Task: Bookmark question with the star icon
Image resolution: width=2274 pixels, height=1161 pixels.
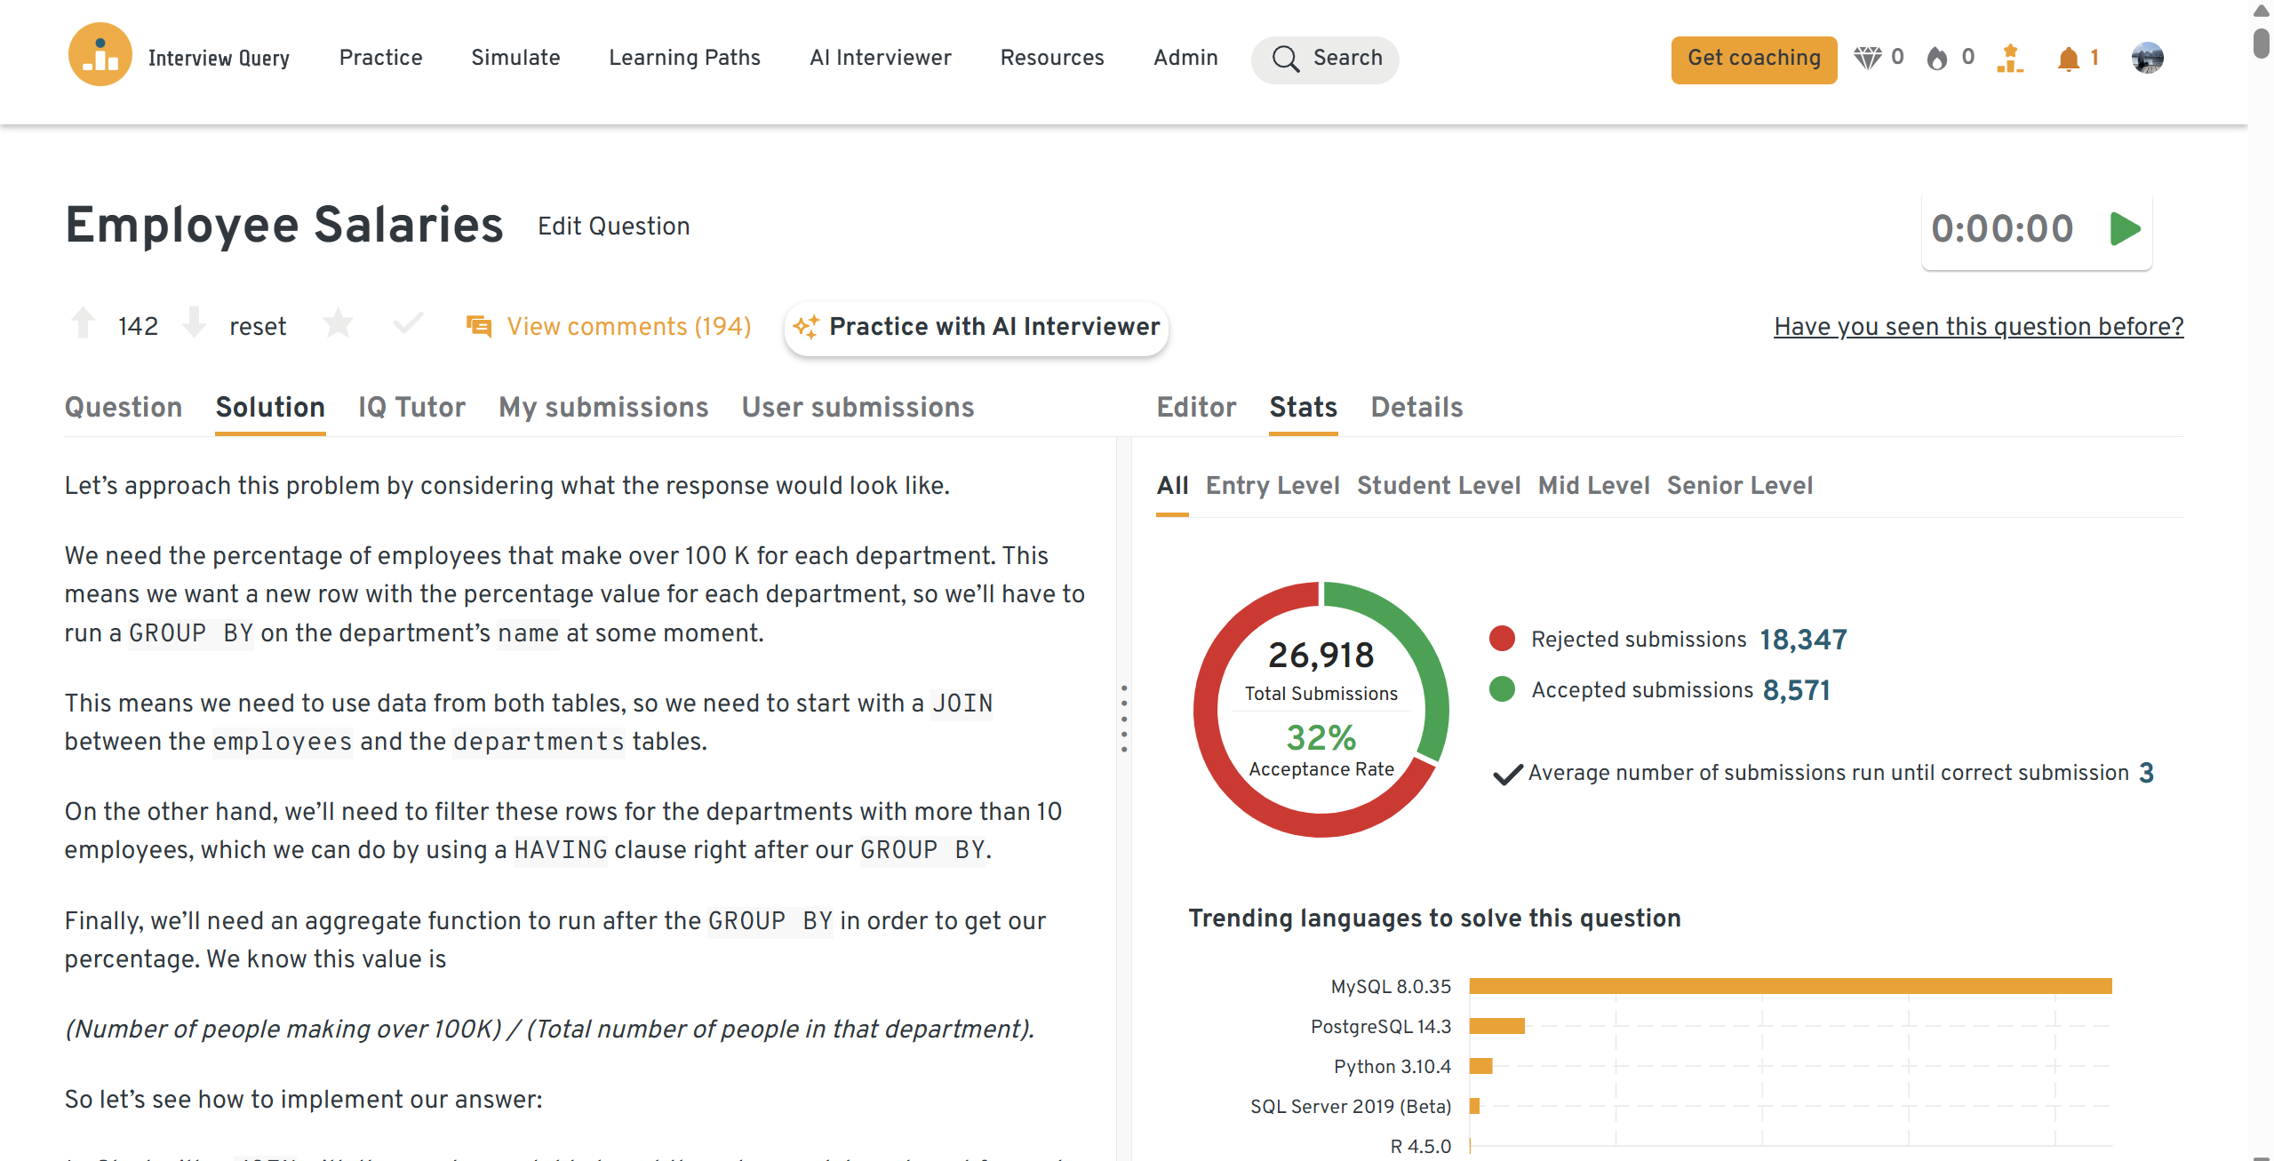Action: pos(338,324)
